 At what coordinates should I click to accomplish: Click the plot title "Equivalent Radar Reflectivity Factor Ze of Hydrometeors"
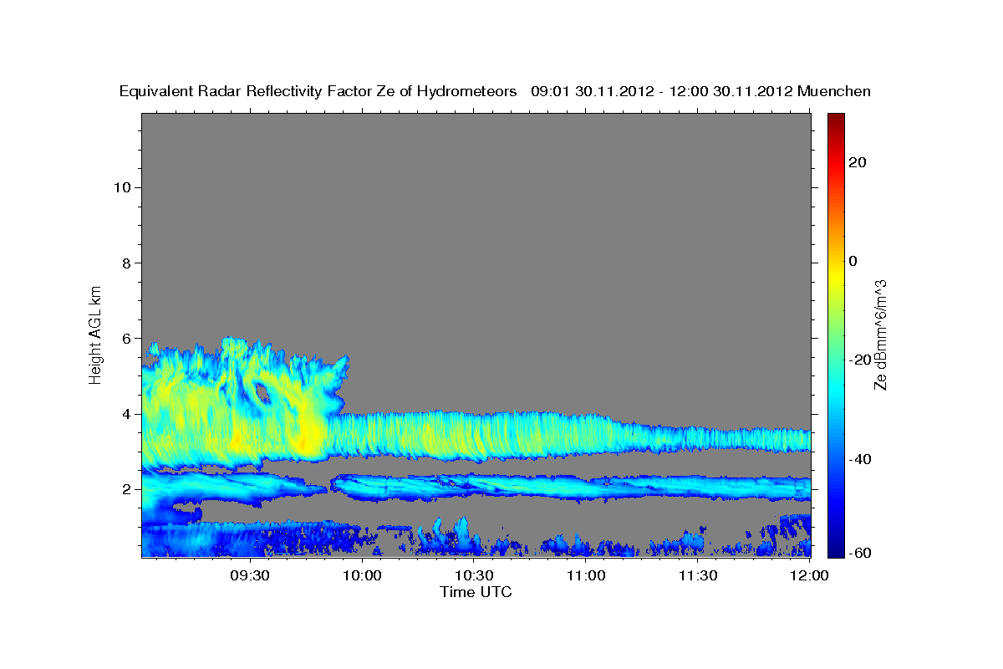(318, 92)
